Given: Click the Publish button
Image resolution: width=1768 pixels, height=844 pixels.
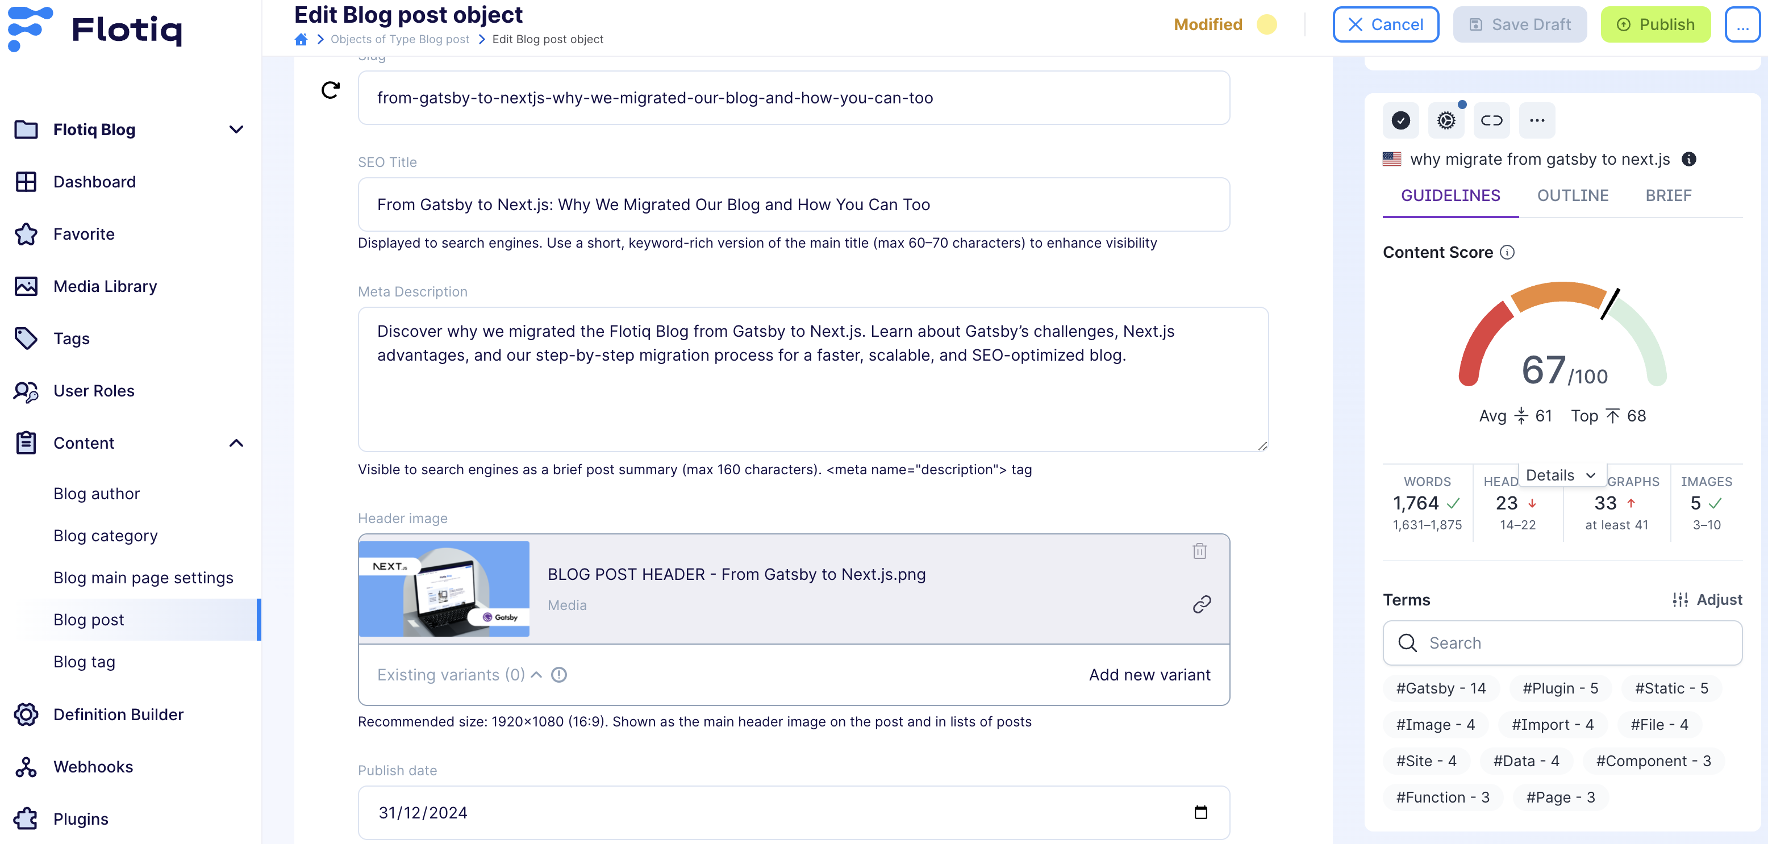Looking at the screenshot, I should point(1655,24).
